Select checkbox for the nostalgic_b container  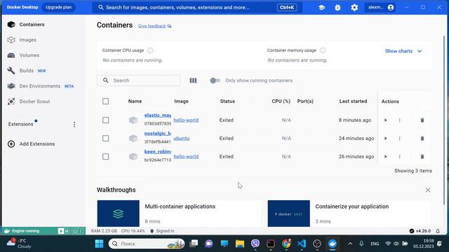(x=106, y=139)
